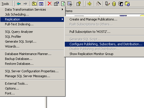Image resolution: width=144 pixels, height=108 pixels.
Task: Select Job Scheduling menu item
Action: click(x=32, y=14)
